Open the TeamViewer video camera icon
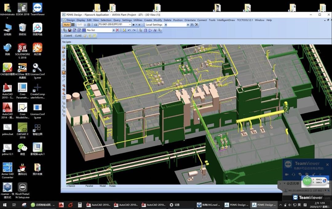Screen dimensions: 332x209 287,175
